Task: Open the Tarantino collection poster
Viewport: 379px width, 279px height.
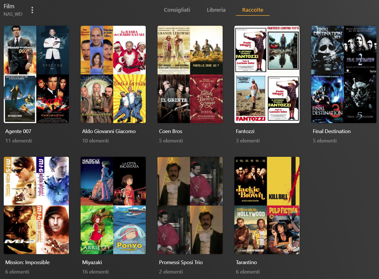Action: pyautogui.click(x=267, y=205)
